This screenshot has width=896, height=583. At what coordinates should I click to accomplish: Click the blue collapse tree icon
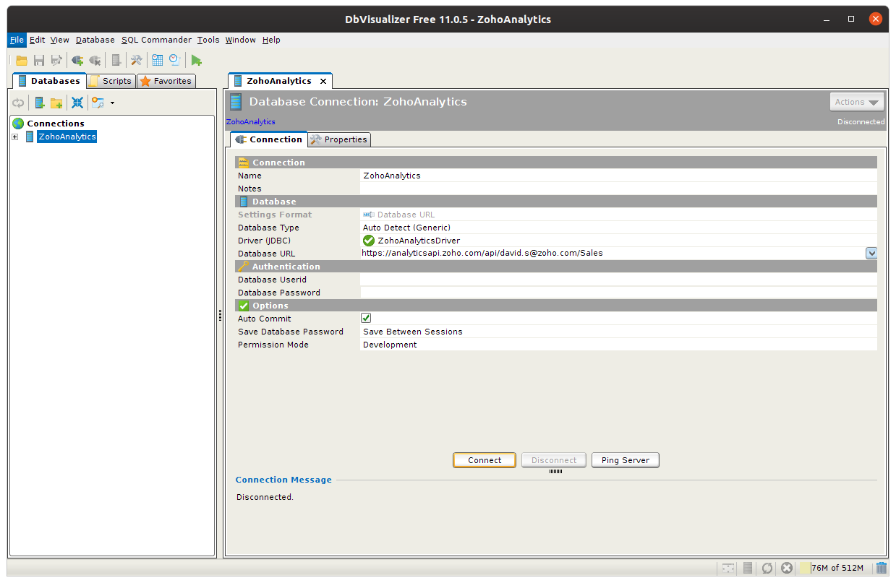[x=77, y=103]
